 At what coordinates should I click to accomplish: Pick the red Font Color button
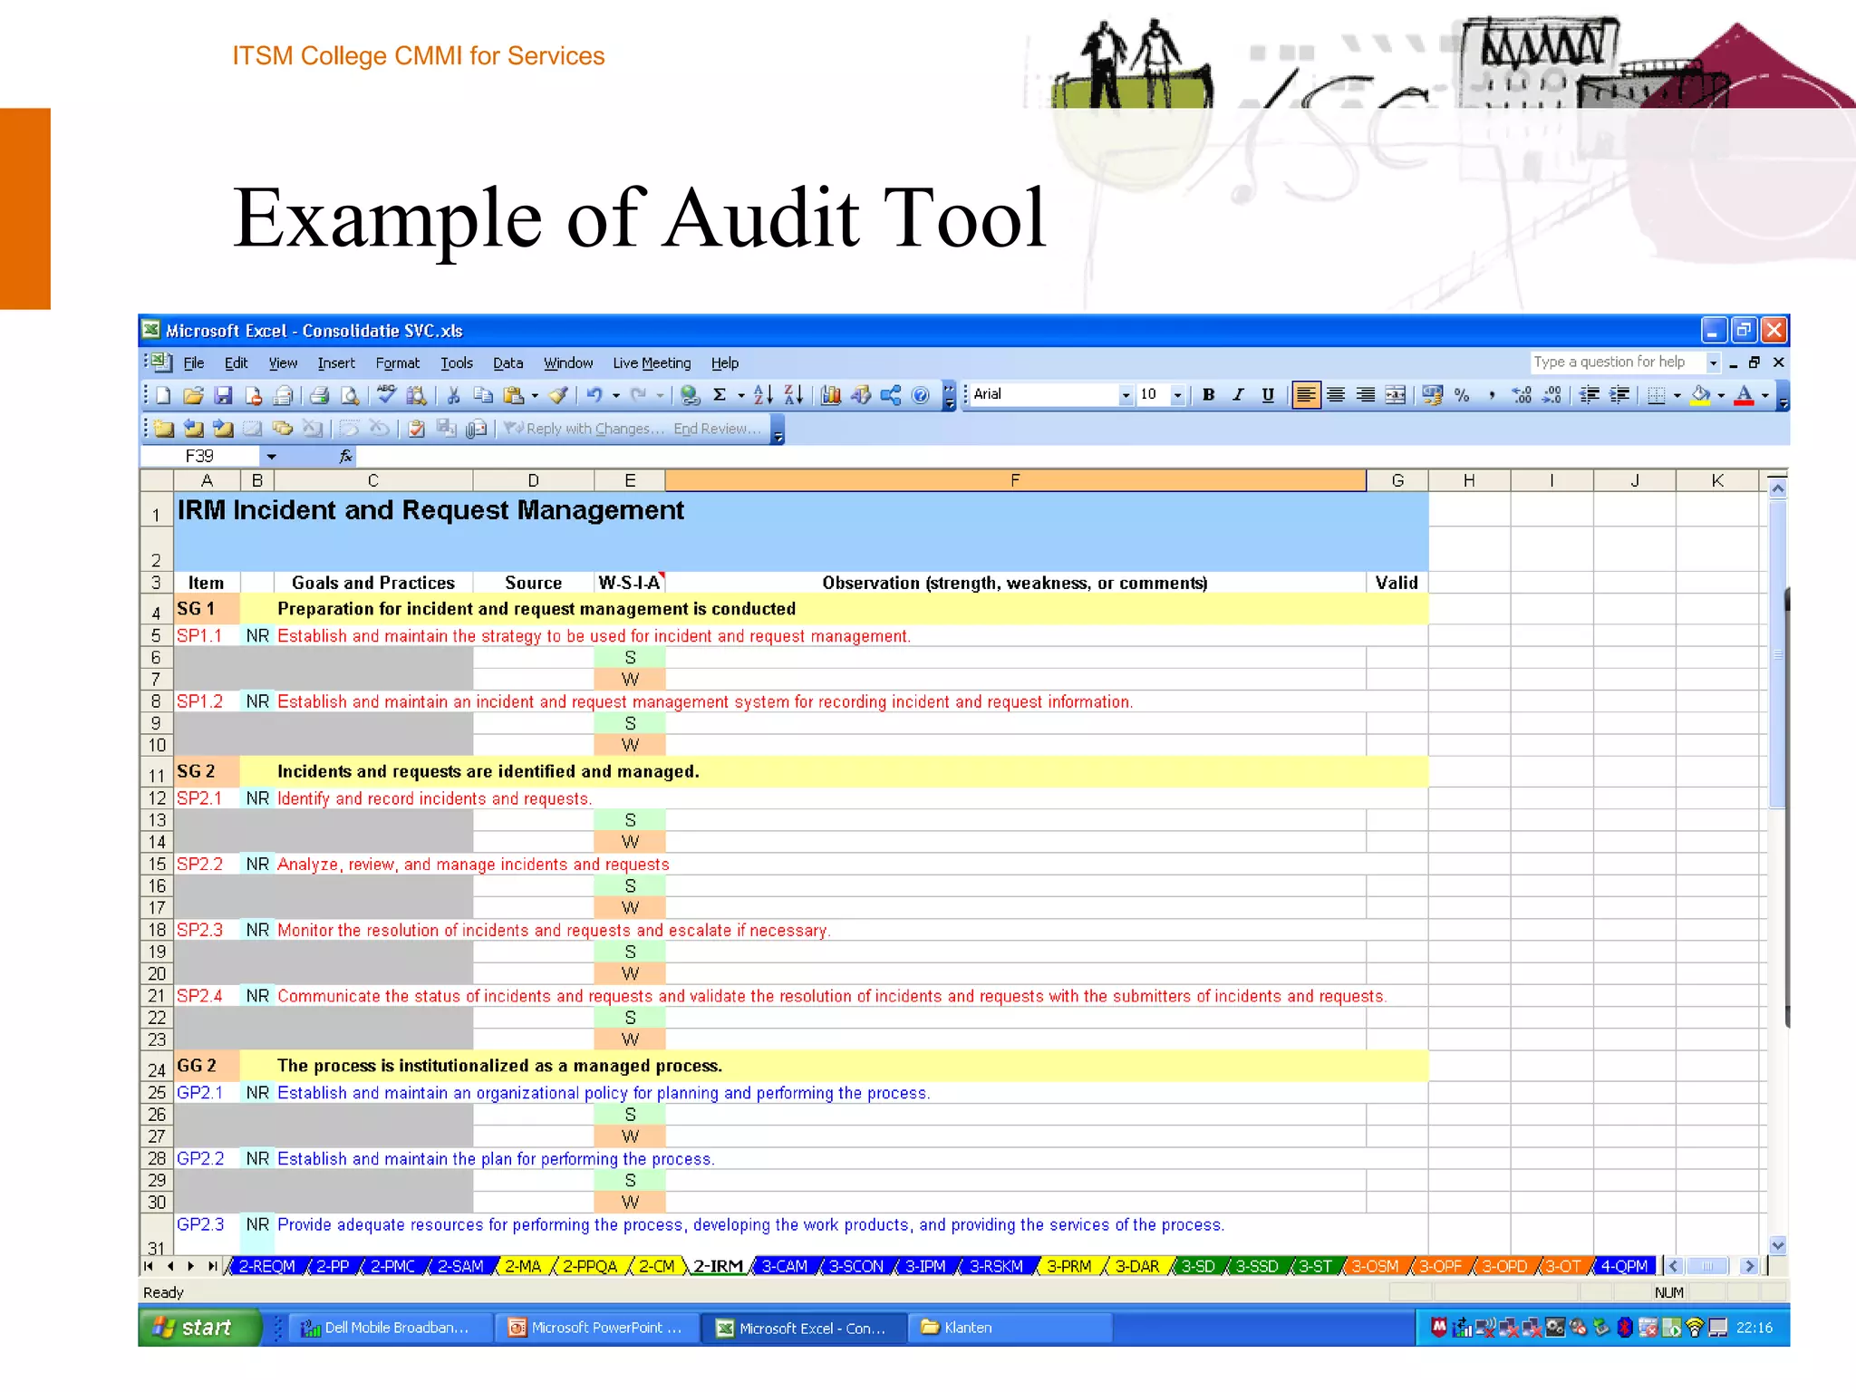click(x=1745, y=395)
